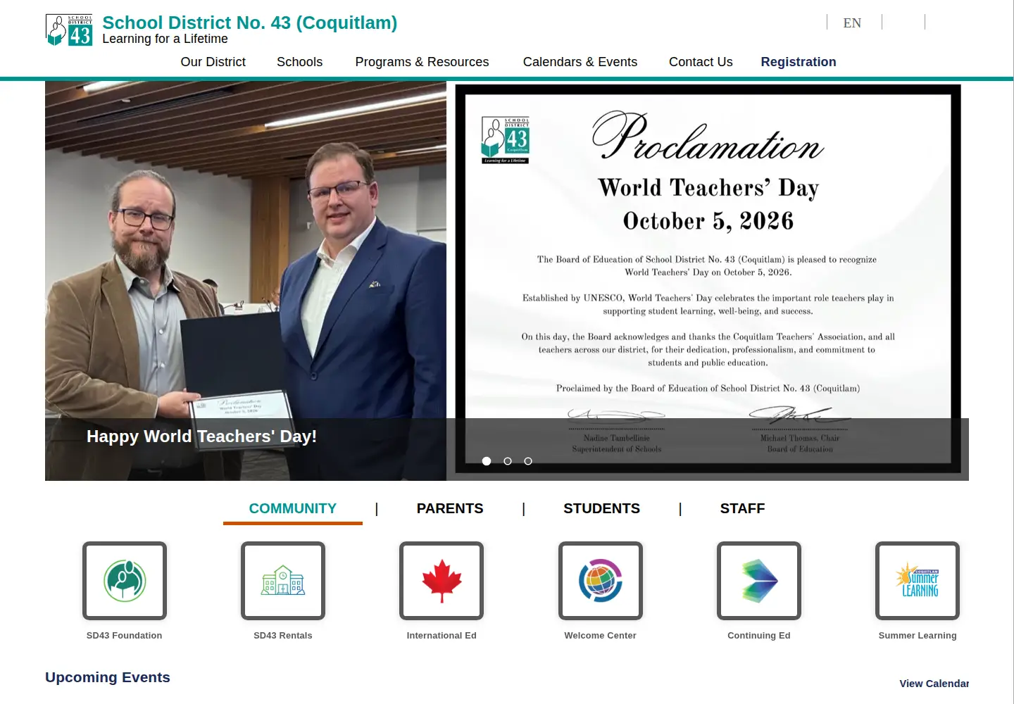Open the Our District menu
The image size is (1014, 704).
[213, 62]
